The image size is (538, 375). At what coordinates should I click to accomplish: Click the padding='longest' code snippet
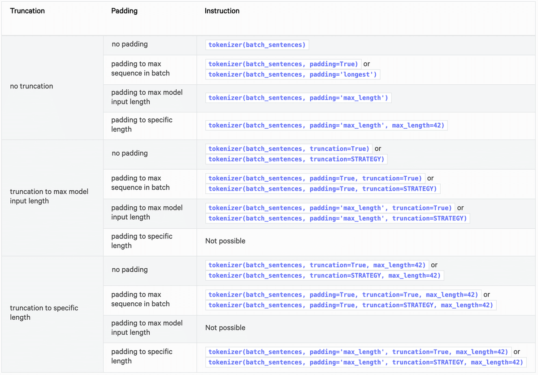[293, 74]
